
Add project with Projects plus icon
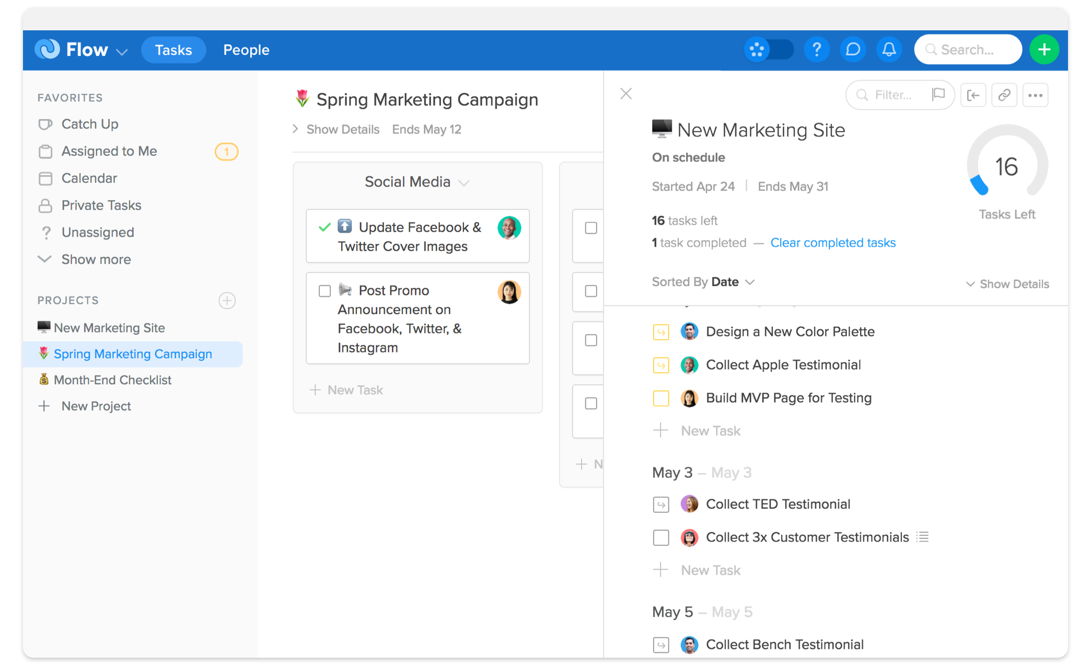(227, 301)
